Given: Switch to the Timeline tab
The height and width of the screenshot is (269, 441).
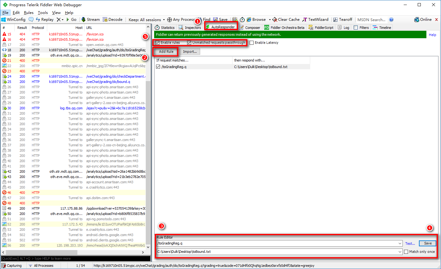Looking at the screenshot, I should point(382,28).
